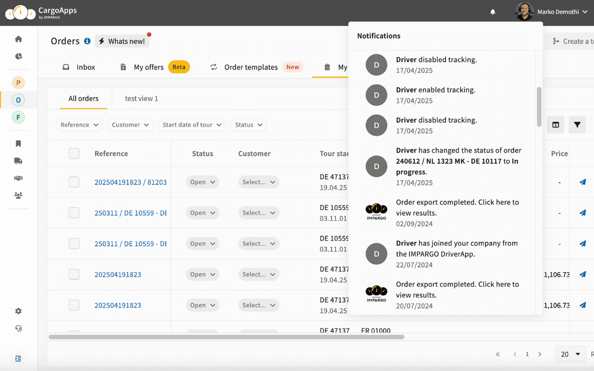Toggle the select-all checkbox in table header
594x371 pixels.
click(74, 154)
